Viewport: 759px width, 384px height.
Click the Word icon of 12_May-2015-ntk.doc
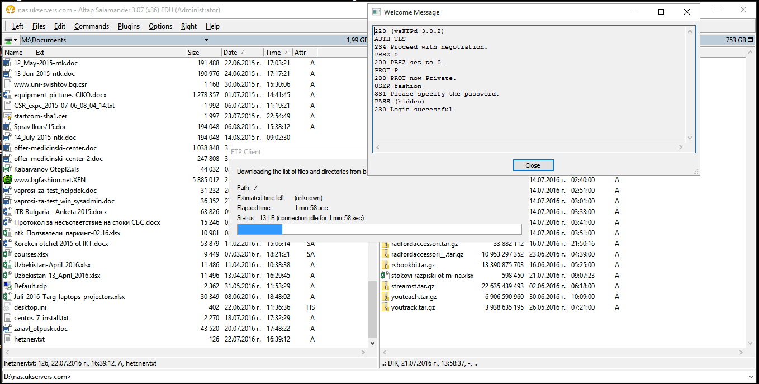coord(8,63)
